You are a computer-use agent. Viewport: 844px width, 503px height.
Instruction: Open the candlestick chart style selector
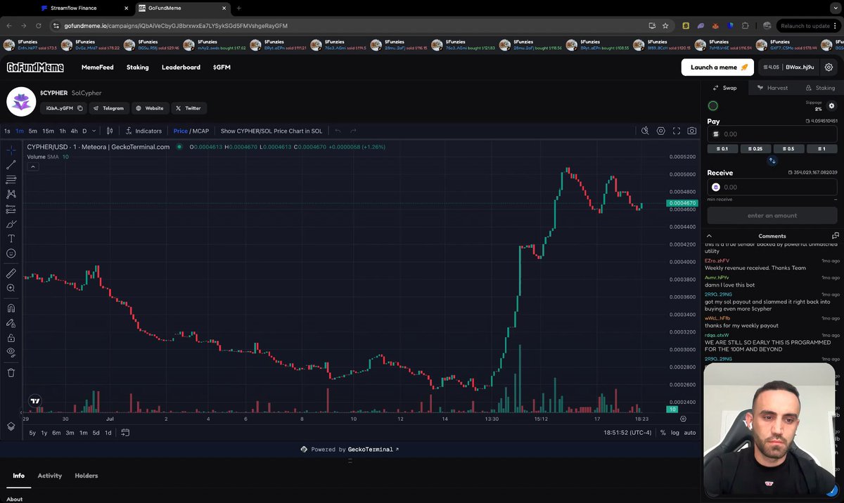click(110, 131)
